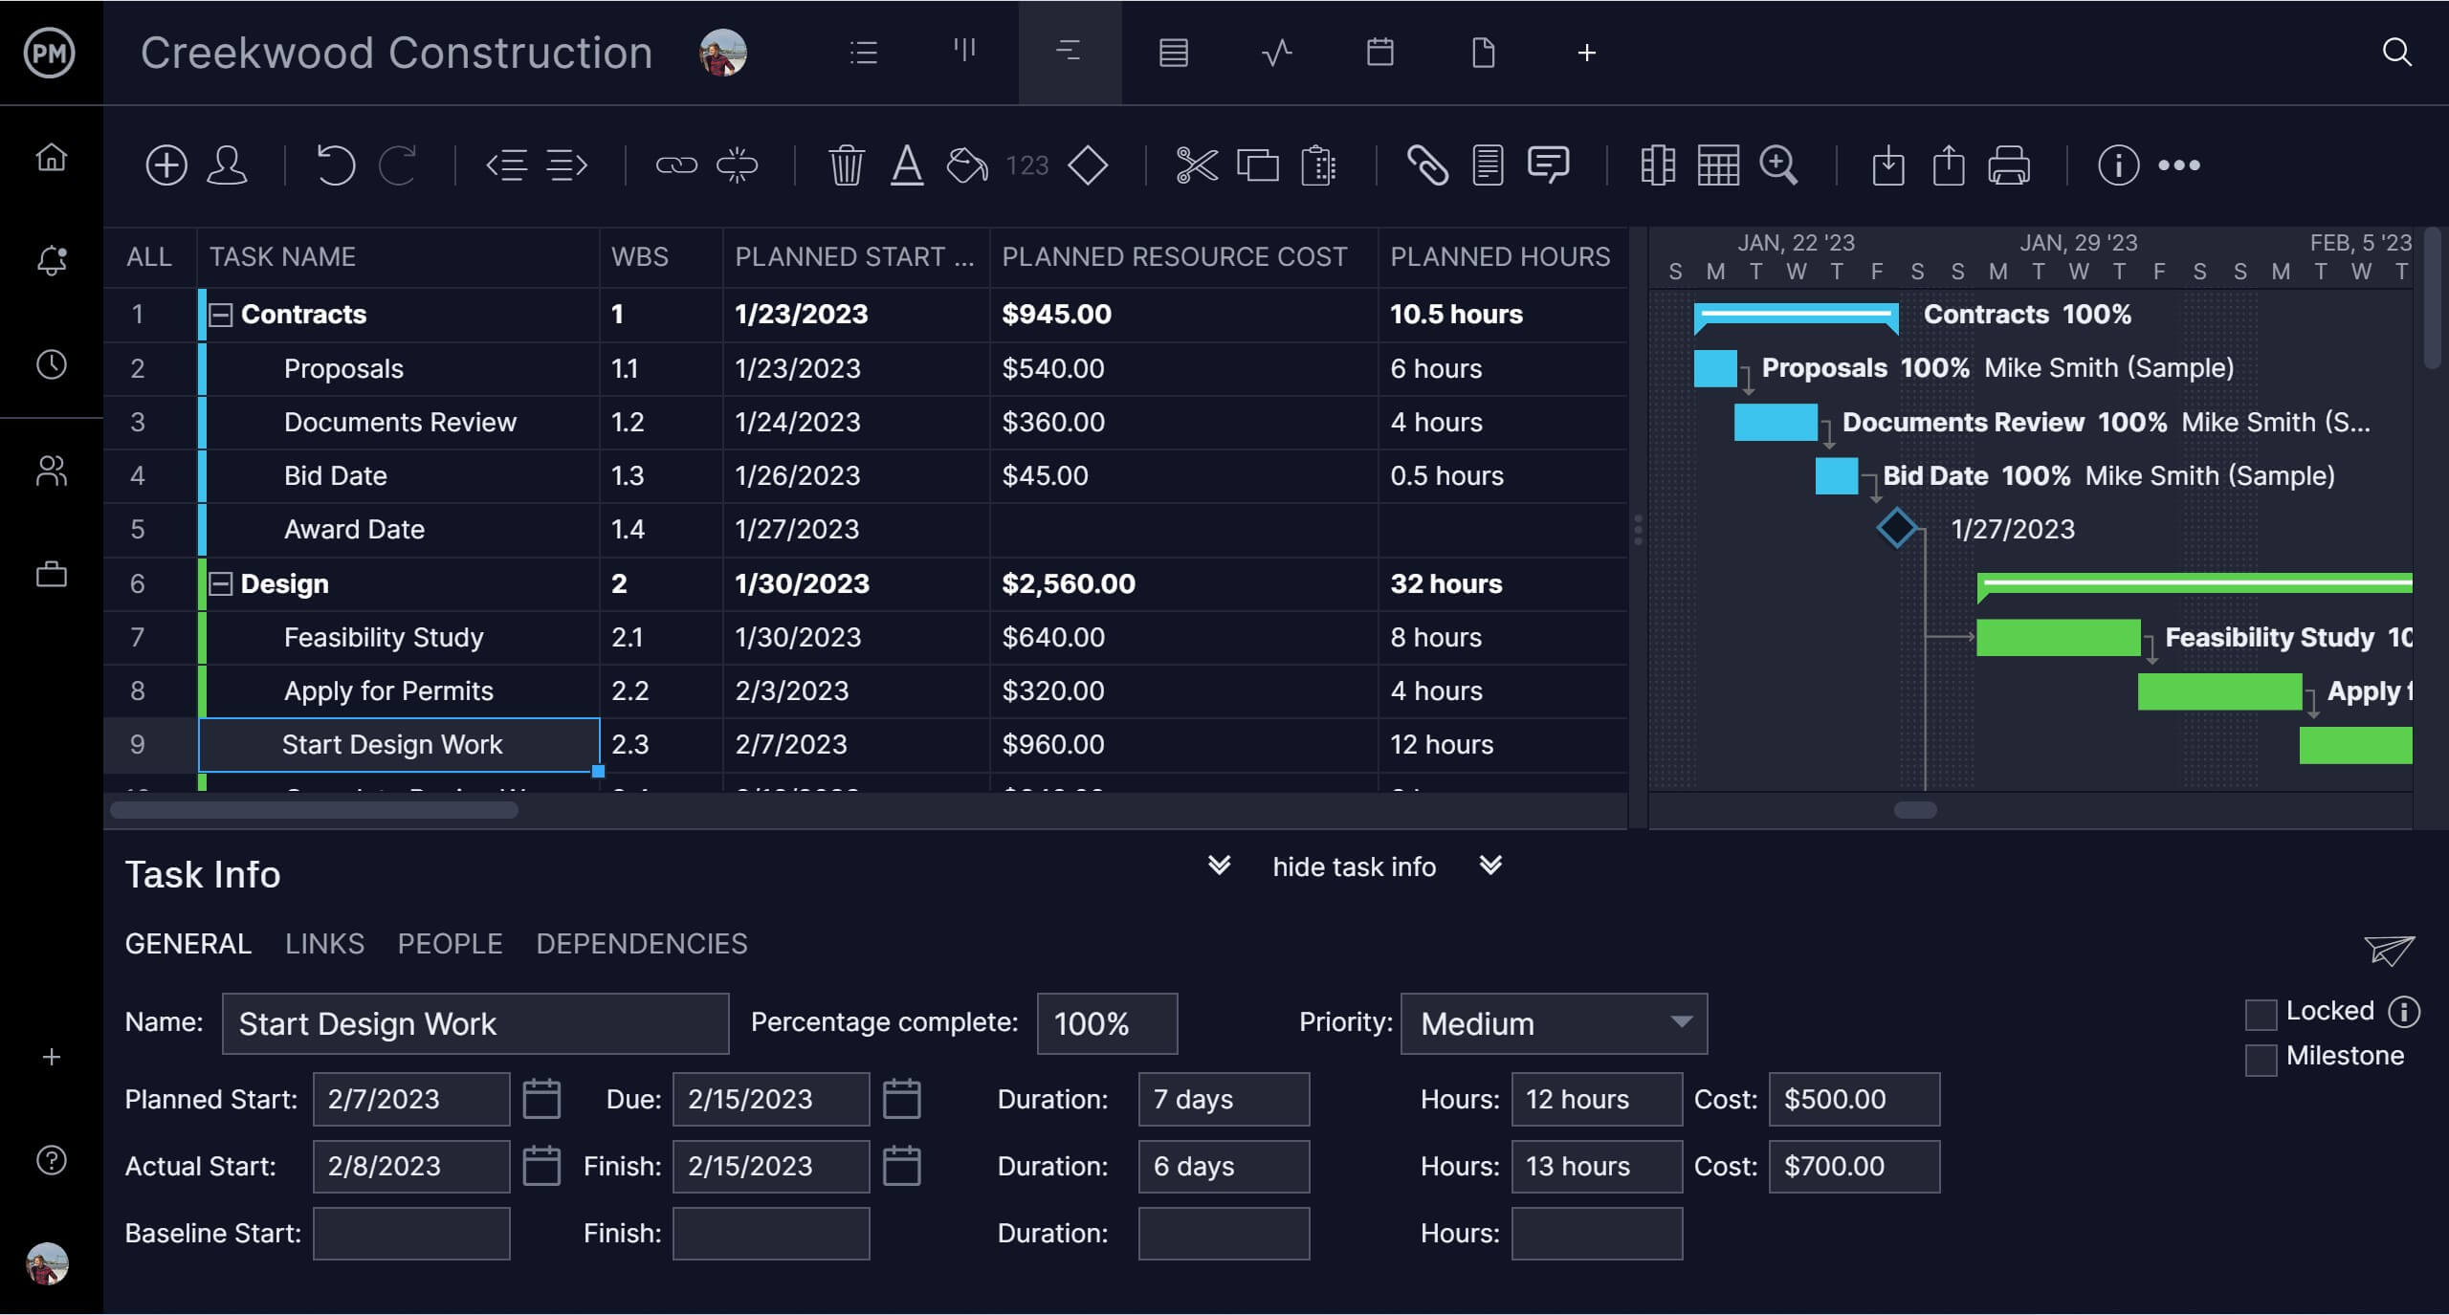Select the GENERAL tab in Task Info
The width and height of the screenshot is (2449, 1315).
pyautogui.click(x=188, y=943)
